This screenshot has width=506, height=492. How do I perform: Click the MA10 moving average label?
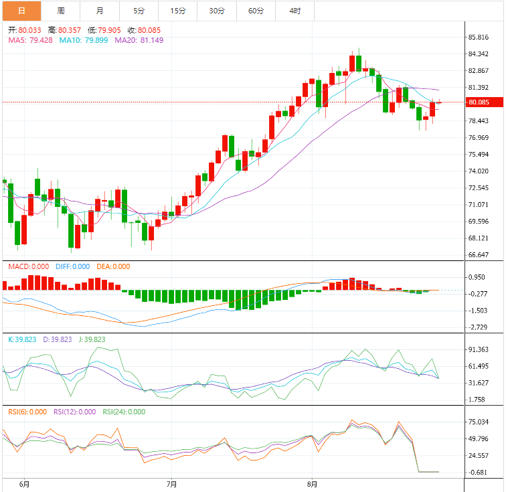coord(83,40)
